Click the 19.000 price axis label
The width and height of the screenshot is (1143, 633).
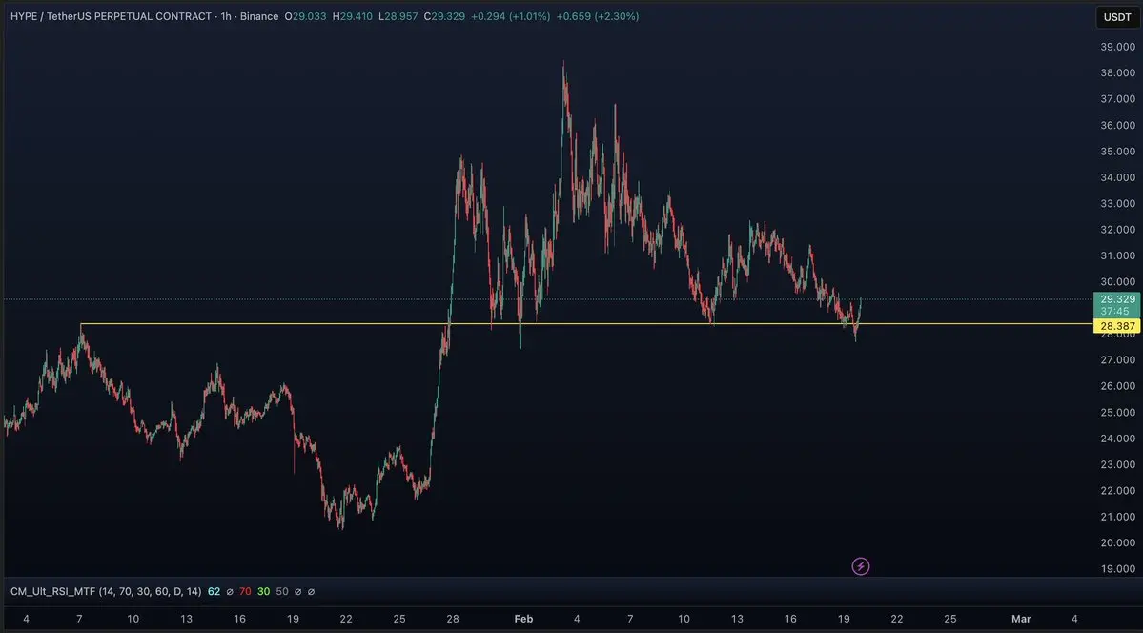(1117, 569)
